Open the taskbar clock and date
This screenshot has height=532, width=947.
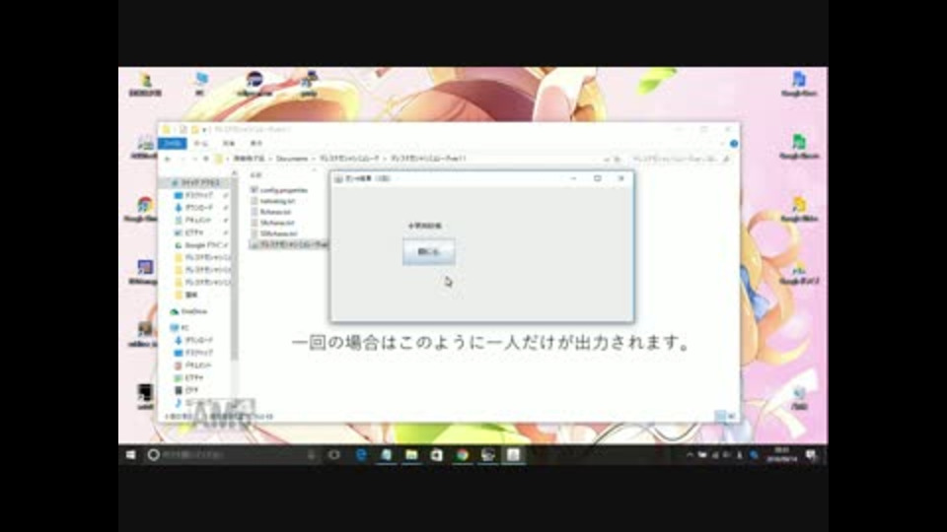pyautogui.click(x=781, y=455)
